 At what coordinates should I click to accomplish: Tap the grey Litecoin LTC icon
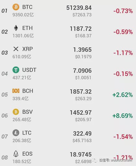16,133
